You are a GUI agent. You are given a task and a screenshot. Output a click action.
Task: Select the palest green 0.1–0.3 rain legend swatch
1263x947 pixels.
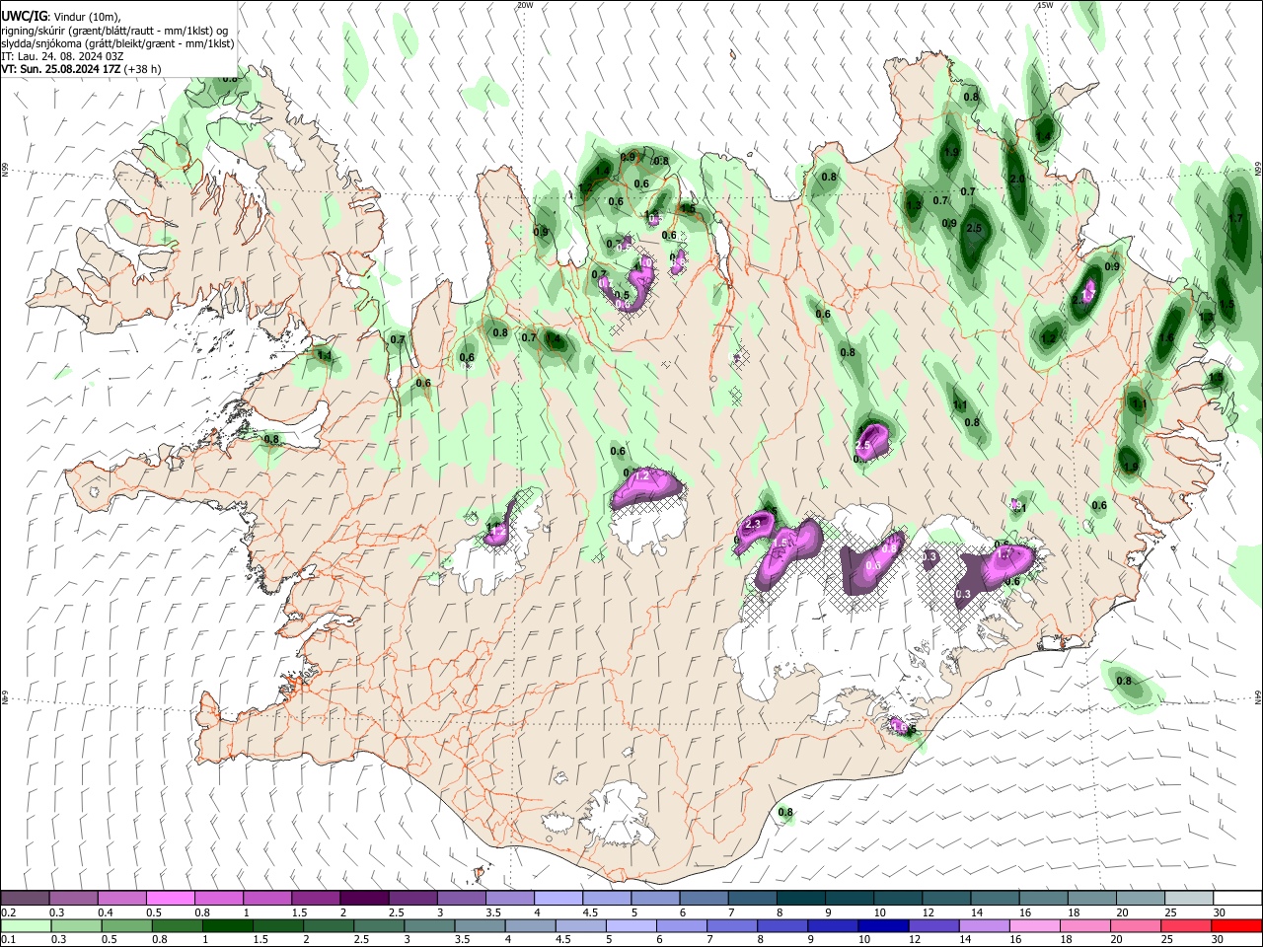(27, 926)
